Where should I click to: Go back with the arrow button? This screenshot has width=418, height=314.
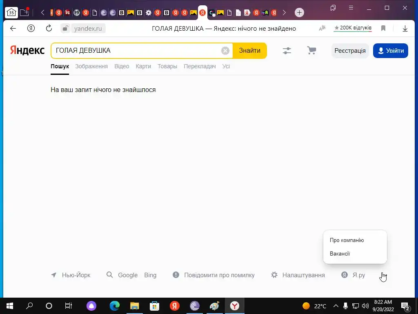point(13,28)
